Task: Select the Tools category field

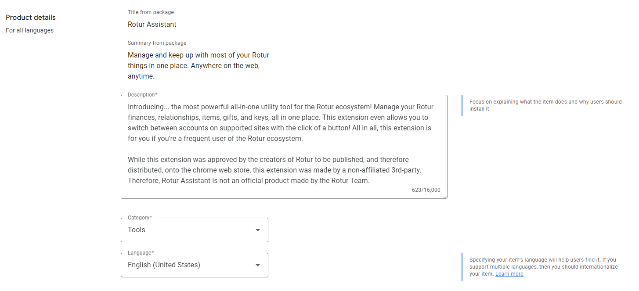Action: pyautogui.click(x=195, y=230)
